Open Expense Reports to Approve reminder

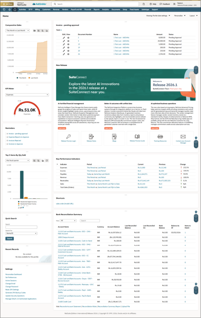coord(19,137)
